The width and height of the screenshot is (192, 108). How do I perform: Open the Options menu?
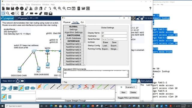point(14,4)
